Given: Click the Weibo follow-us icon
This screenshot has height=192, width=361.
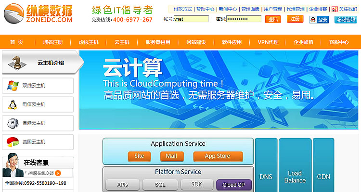Looking at the screenshot, I should coord(335,9).
